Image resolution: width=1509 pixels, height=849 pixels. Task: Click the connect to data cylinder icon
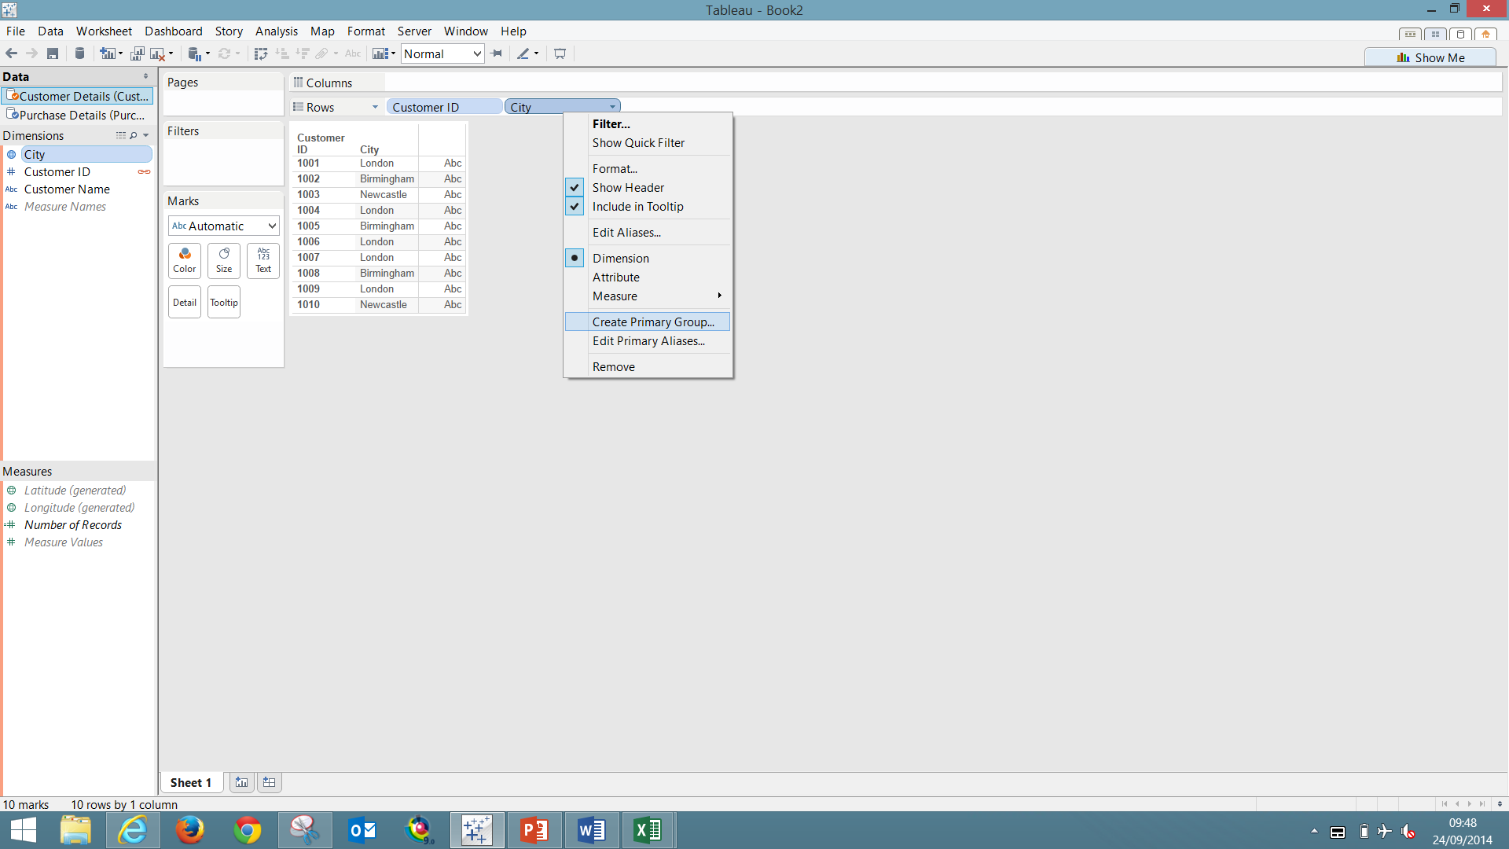click(x=79, y=54)
